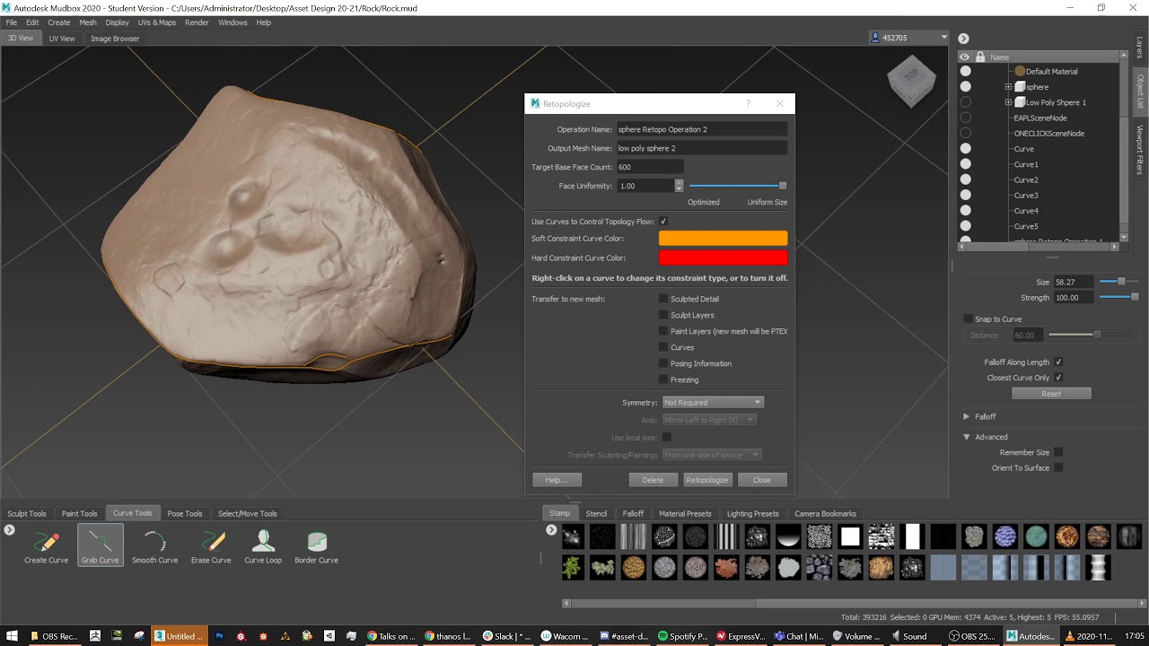1149x646 pixels.
Task: Select the half-sphere gradient stamp
Action: (x=788, y=537)
